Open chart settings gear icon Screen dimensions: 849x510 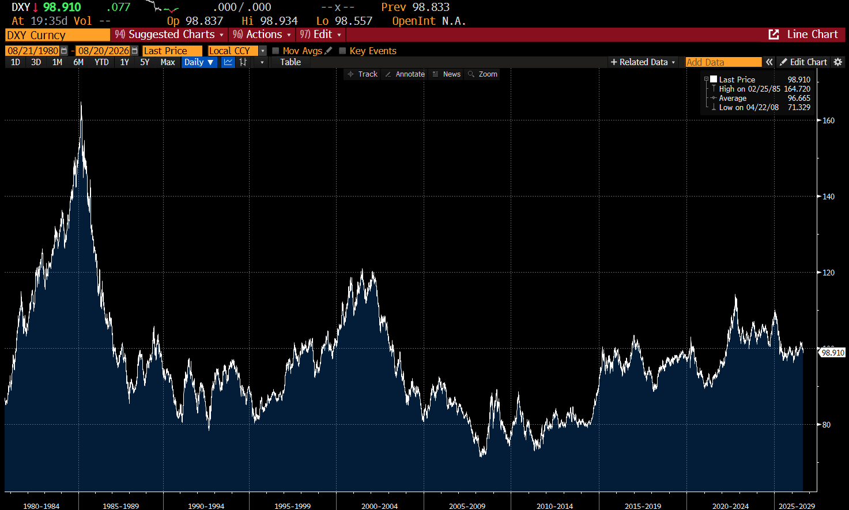tap(838, 62)
